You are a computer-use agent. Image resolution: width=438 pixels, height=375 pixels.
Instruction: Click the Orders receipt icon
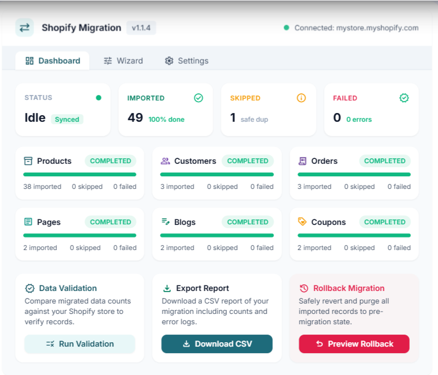(x=303, y=161)
